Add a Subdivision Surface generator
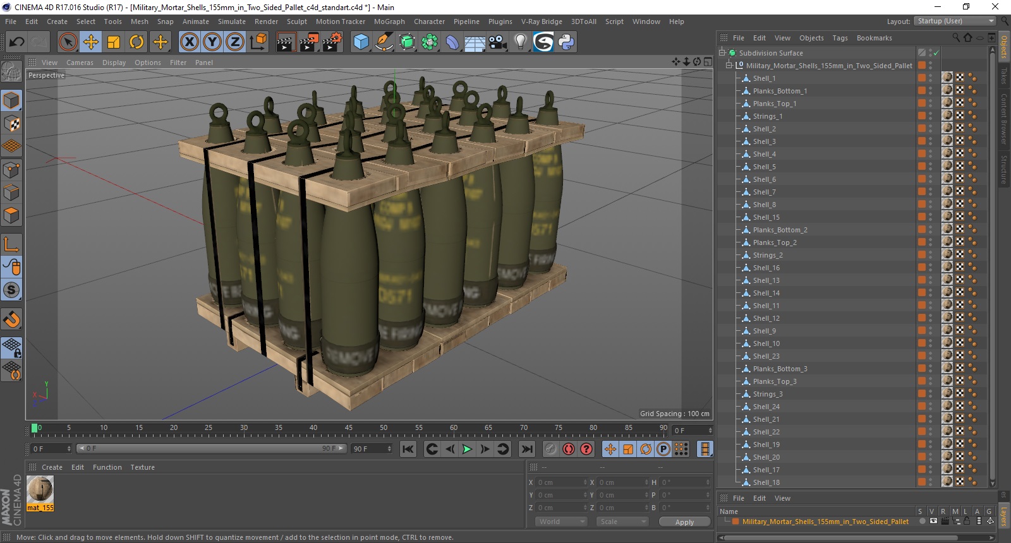Image resolution: width=1011 pixels, height=543 pixels. click(407, 42)
